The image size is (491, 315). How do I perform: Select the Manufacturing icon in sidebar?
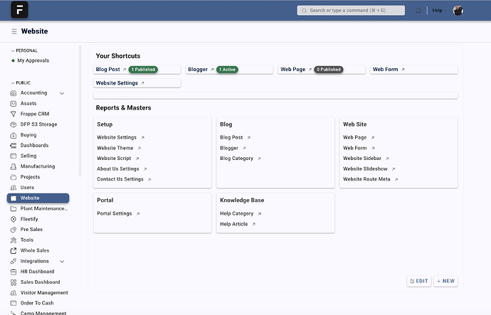pos(13,166)
